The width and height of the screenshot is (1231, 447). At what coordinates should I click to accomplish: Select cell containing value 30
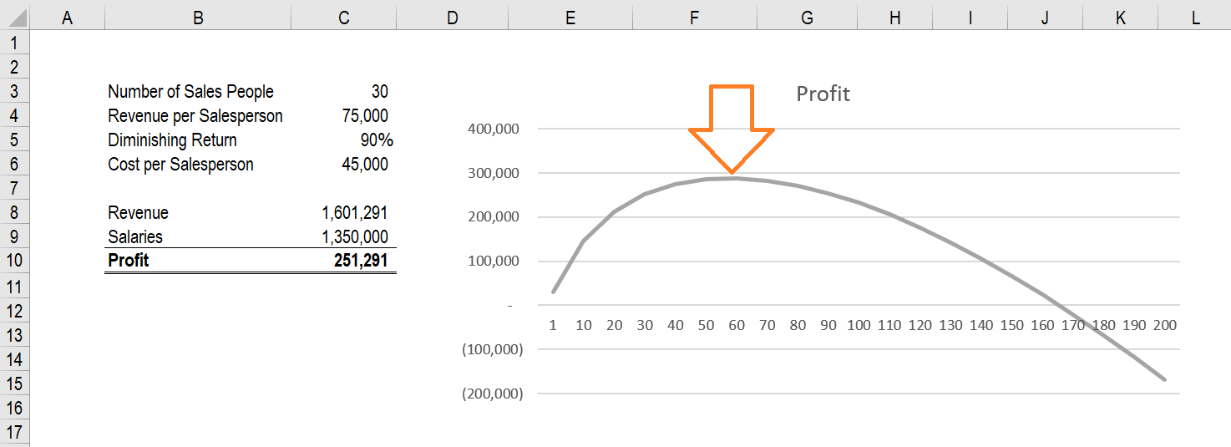[x=380, y=91]
